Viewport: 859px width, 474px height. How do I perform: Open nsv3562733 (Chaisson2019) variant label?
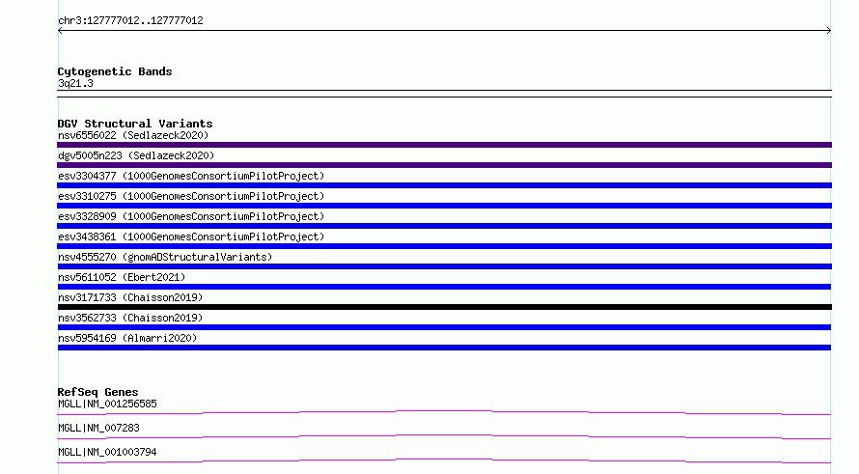130,318
